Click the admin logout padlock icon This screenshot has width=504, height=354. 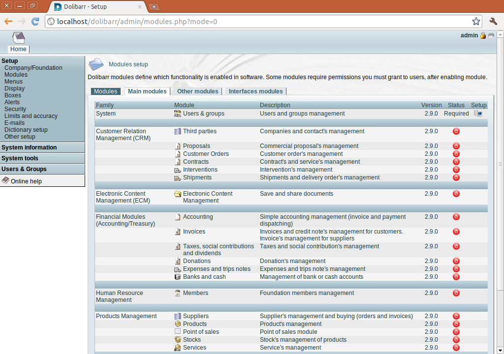tap(483, 36)
